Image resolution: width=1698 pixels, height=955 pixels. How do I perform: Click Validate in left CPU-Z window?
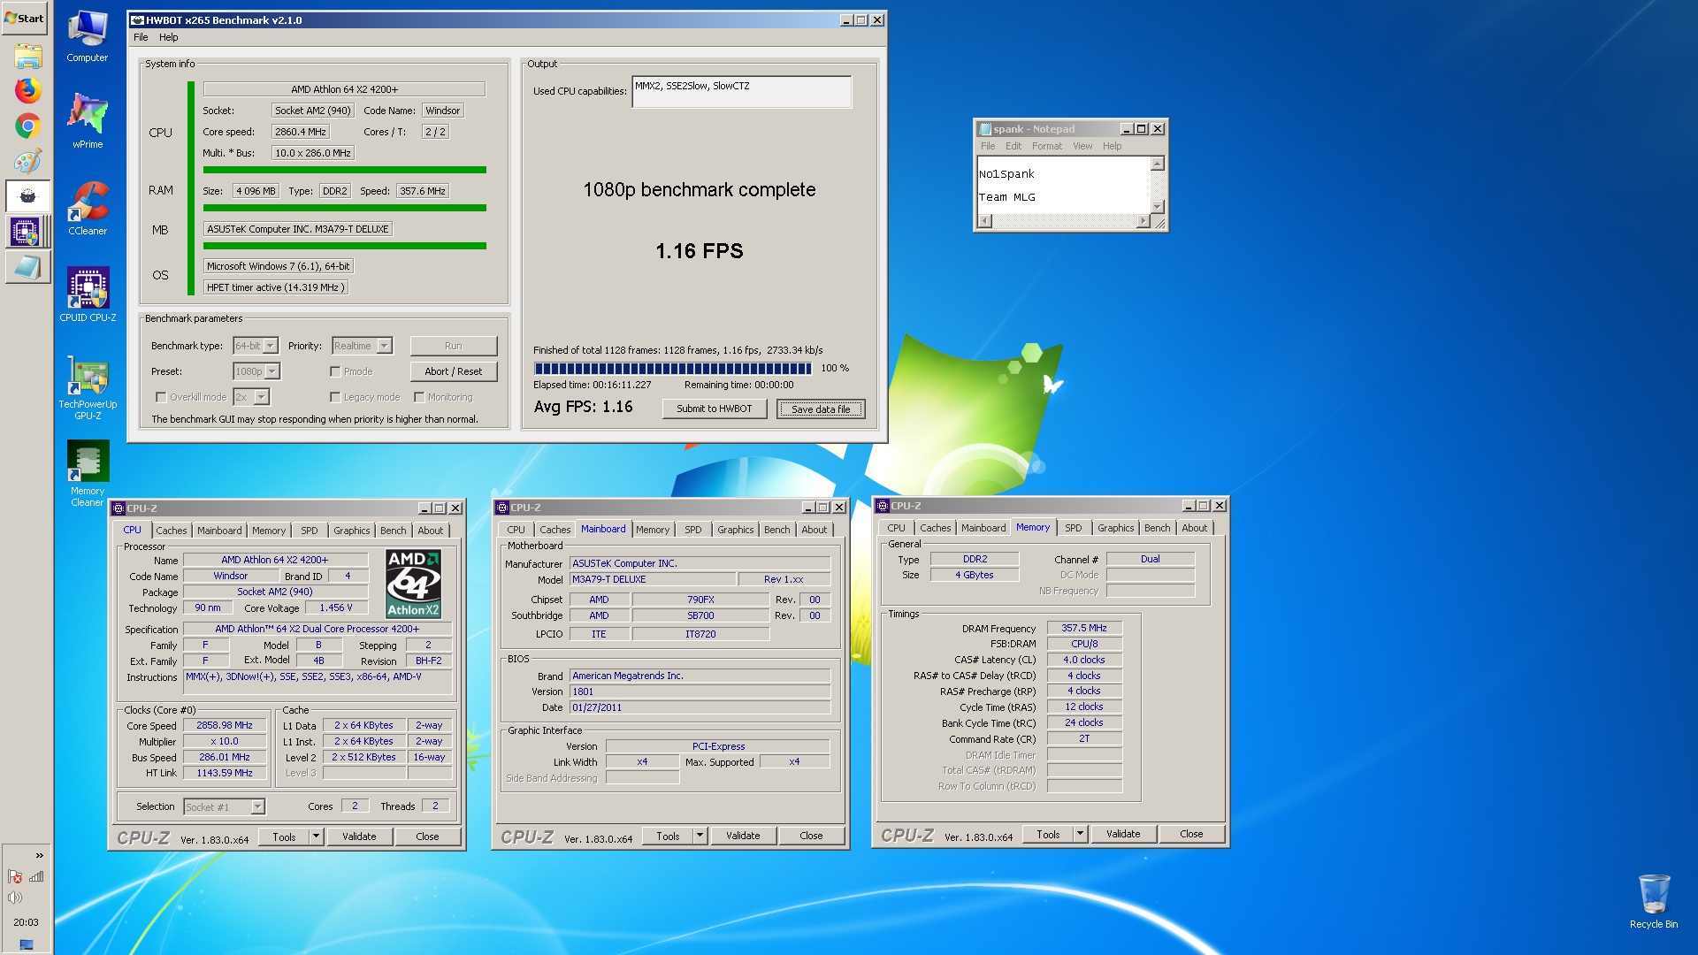click(359, 837)
